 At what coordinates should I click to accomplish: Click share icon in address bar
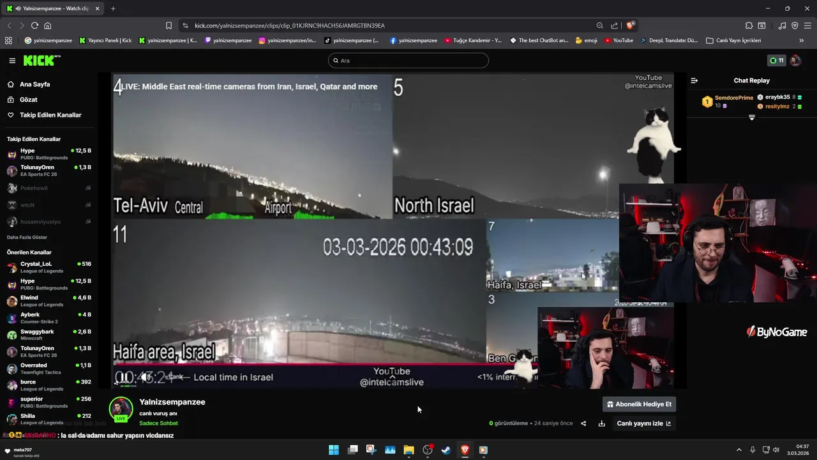click(614, 26)
